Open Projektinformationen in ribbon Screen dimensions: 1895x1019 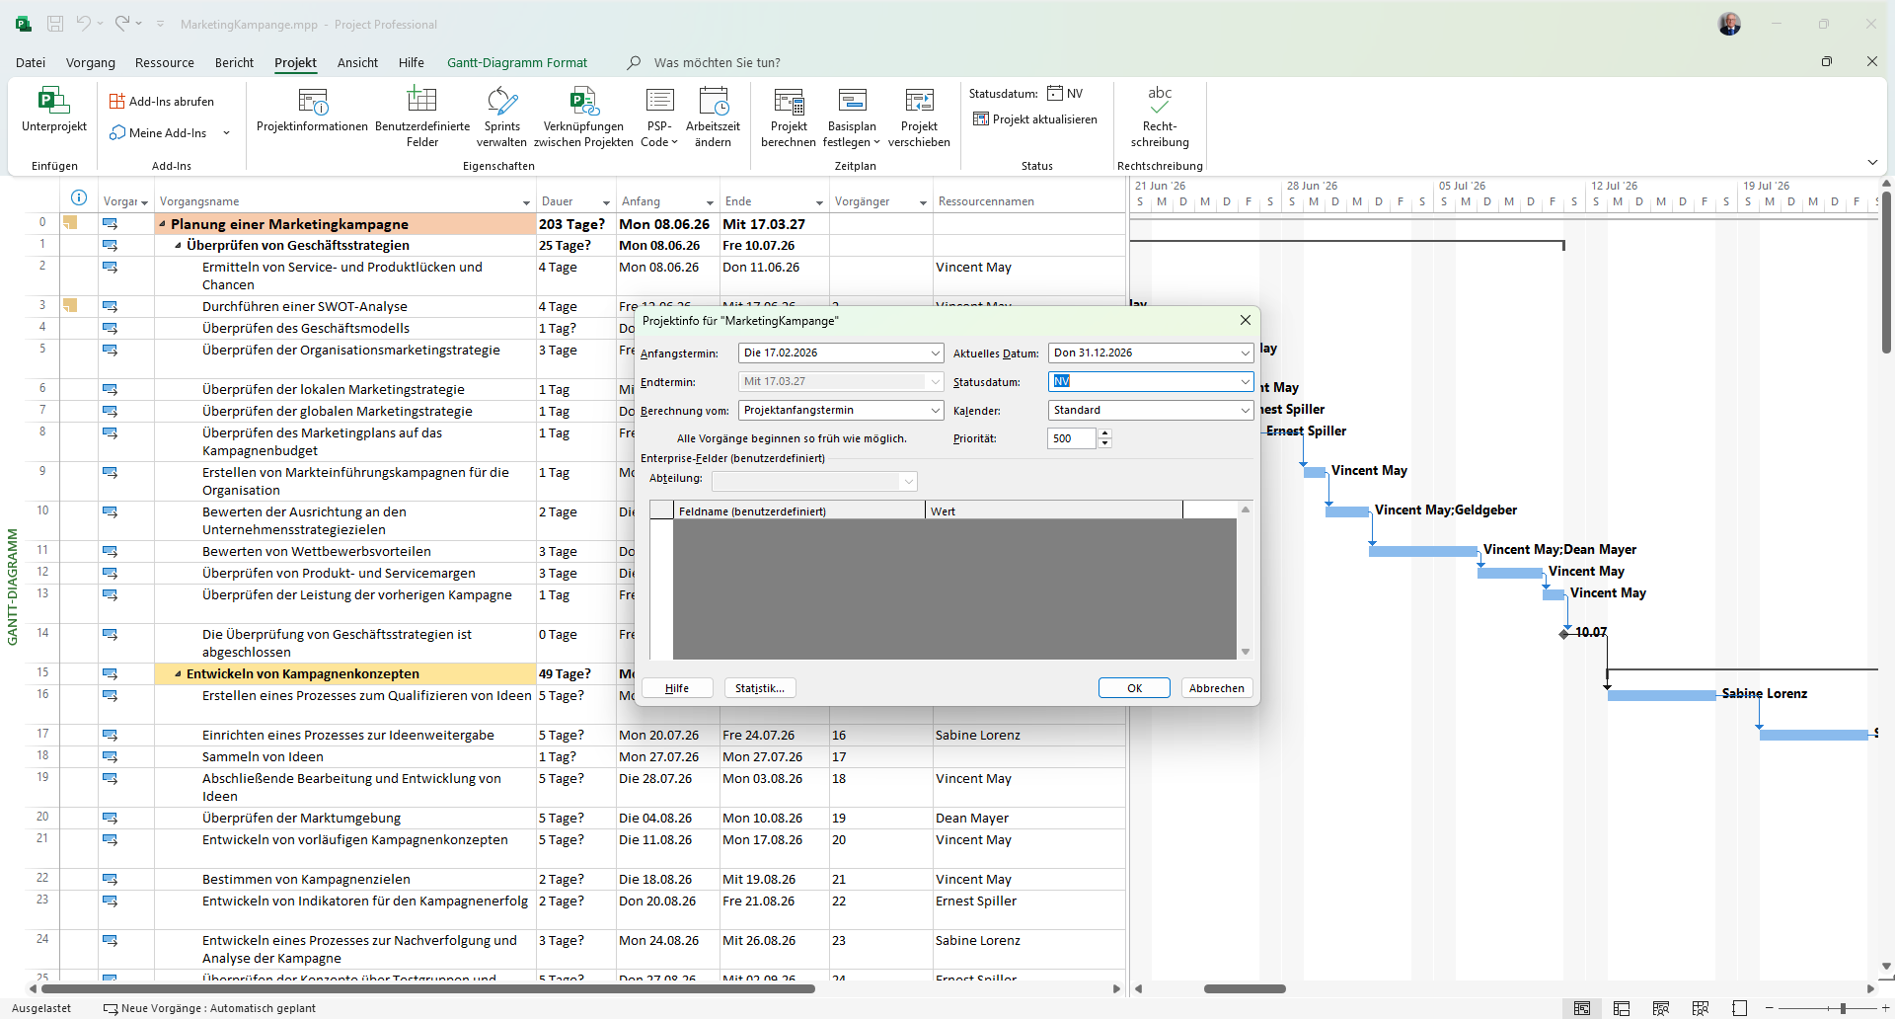point(312,111)
